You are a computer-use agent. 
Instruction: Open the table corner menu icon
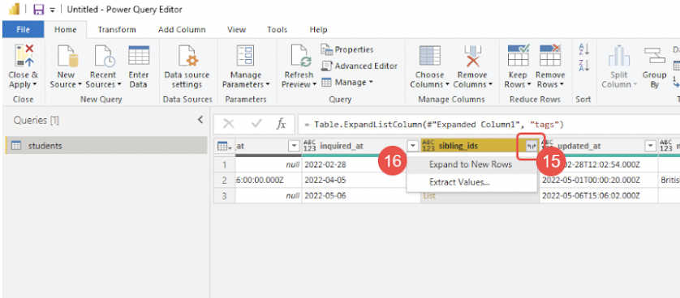click(224, 147)
